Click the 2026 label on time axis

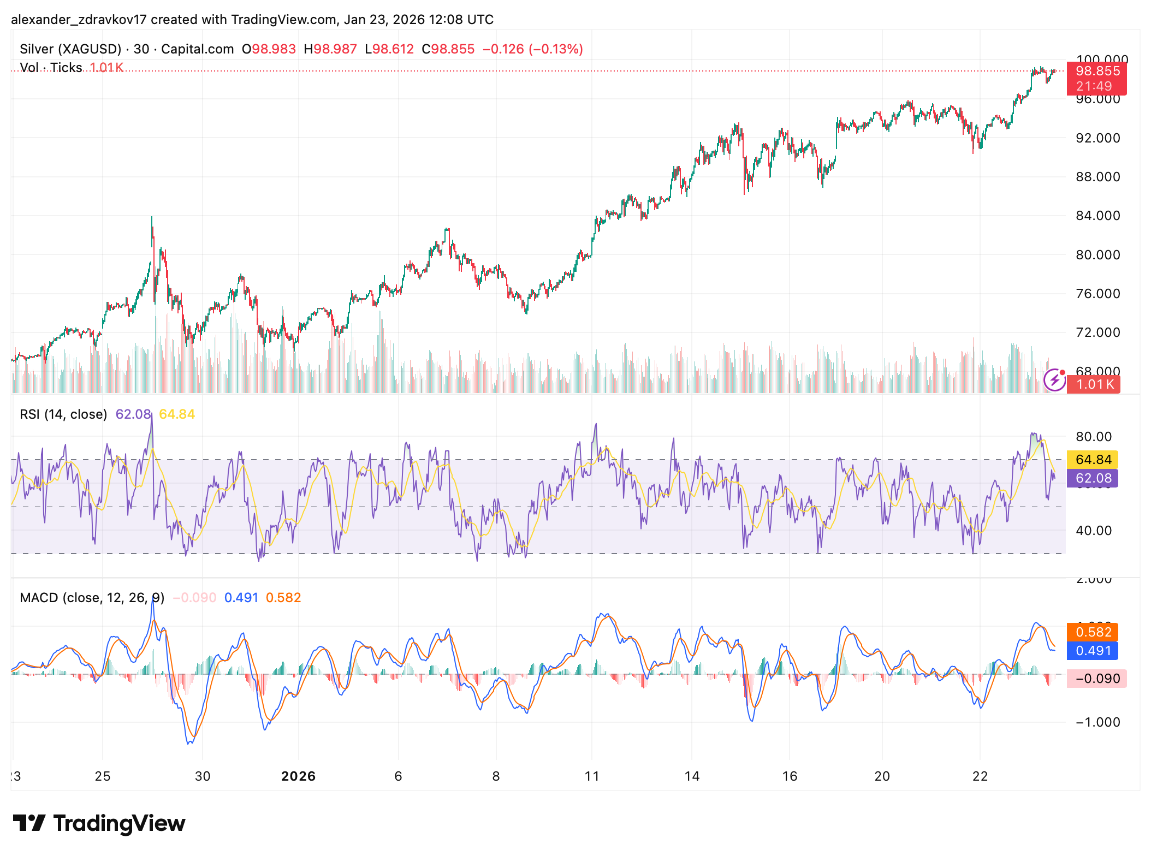(x=298, y=776)
